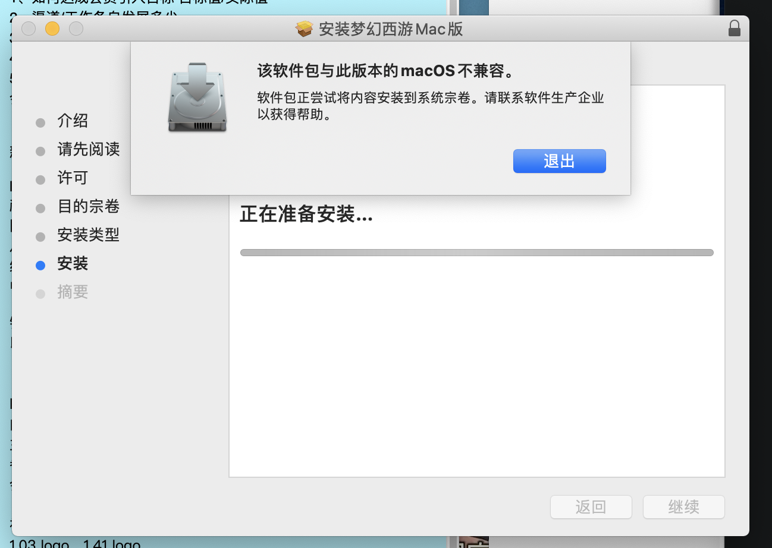Click the alert message starting with 软件包正尝试将内容安装到系统宗卷

431,106
